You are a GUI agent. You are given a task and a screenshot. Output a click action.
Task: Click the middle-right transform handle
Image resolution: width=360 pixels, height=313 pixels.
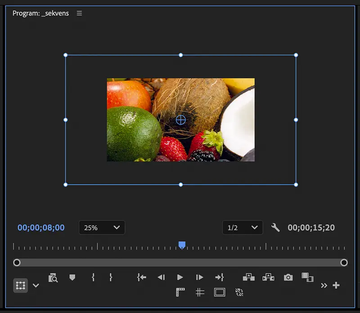[x=296, y=120]
